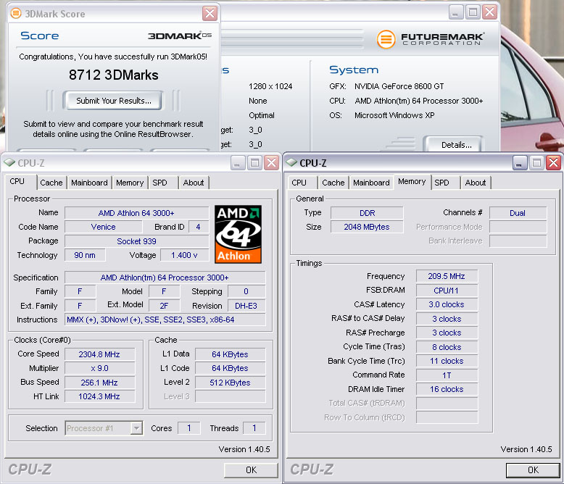Viewport: 564px width, 484px height.
Task: Switch to Cache tab in left CPU-Z
Action: (x=51, y=183)
